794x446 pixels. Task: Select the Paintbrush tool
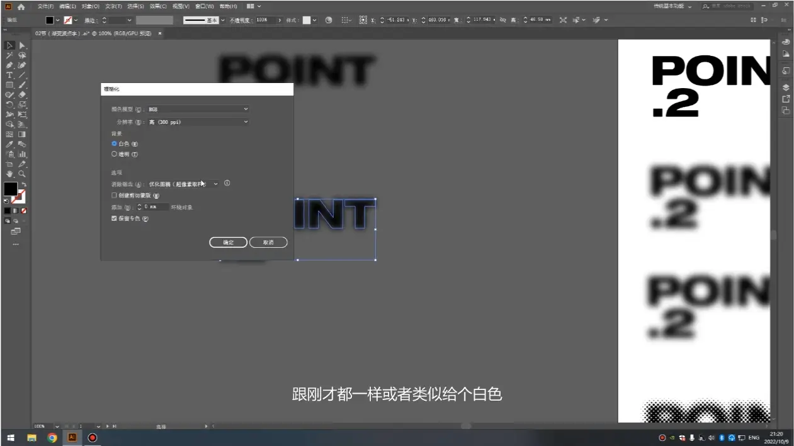21,84
